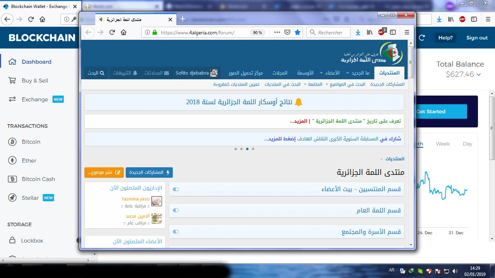Click the نشر موضوع orange button
This screenshot has width=495, height=278.
click(x=104, y=173)
